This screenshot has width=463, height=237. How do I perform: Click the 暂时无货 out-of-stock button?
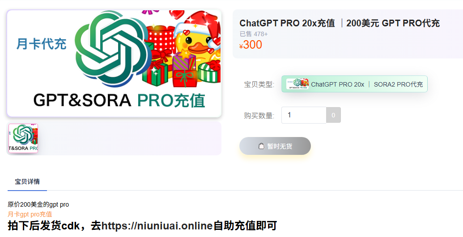pos(275,146)
